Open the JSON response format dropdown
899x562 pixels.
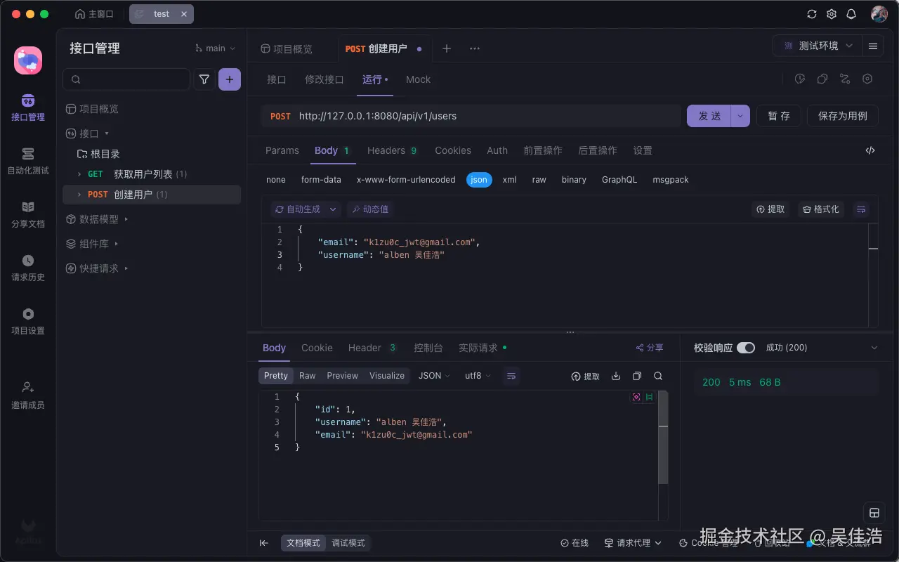[x=434, y=376]
